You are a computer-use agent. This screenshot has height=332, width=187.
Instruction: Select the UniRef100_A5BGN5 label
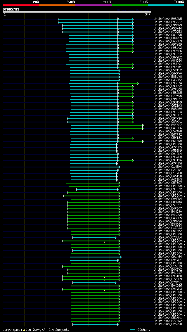pyautogui.click(x=168, y=93)
